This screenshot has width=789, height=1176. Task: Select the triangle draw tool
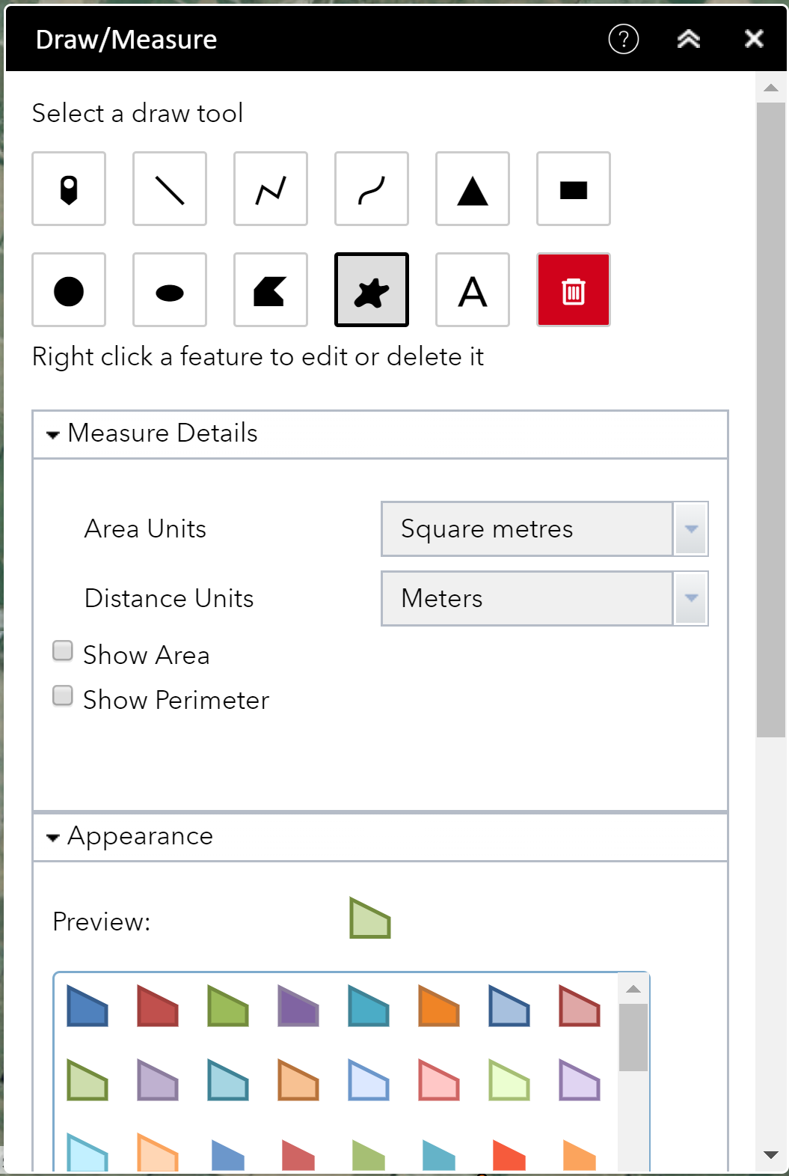(x=473, y=189)
